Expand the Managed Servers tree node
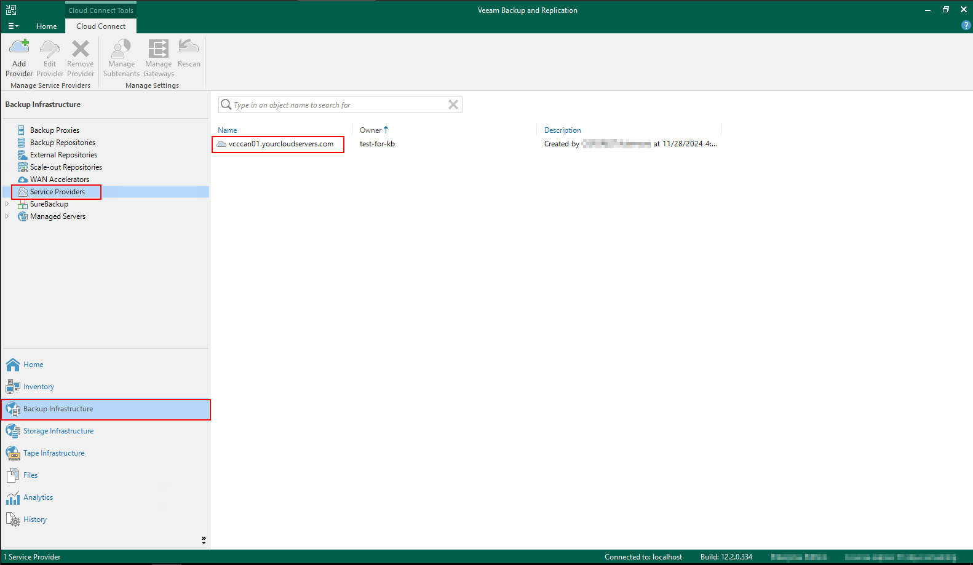The image size is (973, 565). tap(7, 216)
